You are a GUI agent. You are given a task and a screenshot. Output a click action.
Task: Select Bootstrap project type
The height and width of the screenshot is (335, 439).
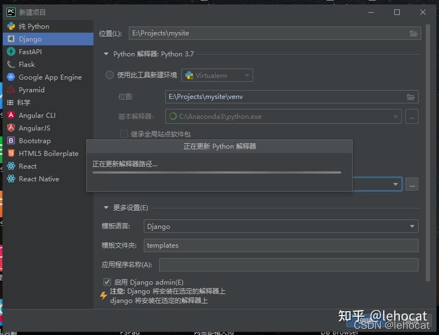[48, 140]
